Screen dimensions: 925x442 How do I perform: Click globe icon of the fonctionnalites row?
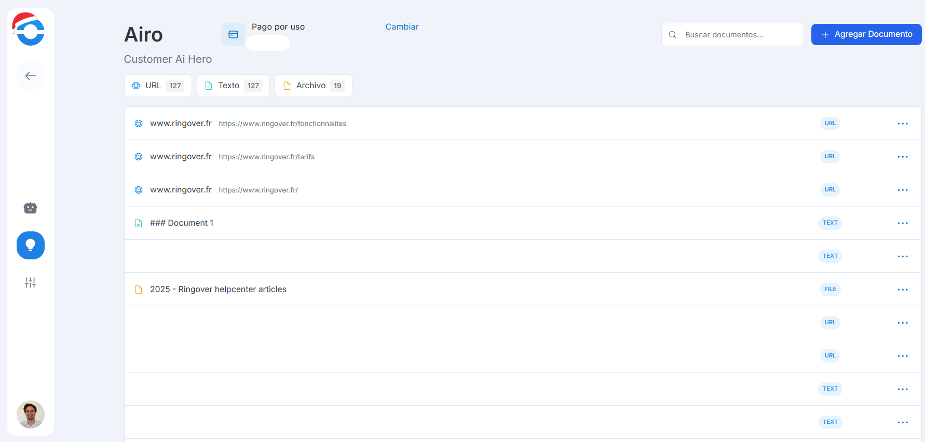[x=139, y=123]
